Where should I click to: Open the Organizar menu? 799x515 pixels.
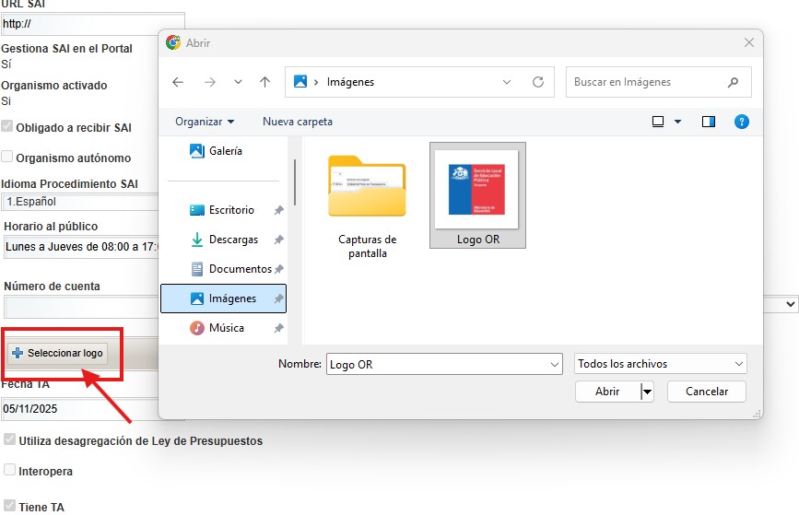click(x=205, y=122)
